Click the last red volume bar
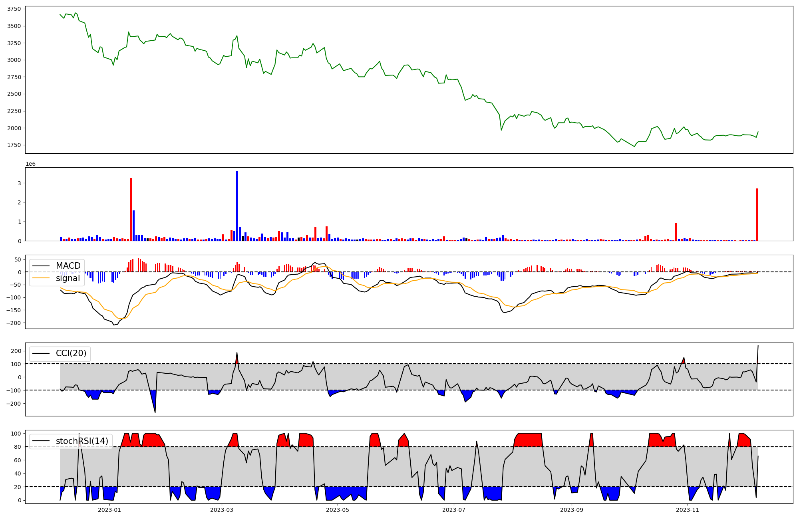799x519 pixels. point(757,215)
